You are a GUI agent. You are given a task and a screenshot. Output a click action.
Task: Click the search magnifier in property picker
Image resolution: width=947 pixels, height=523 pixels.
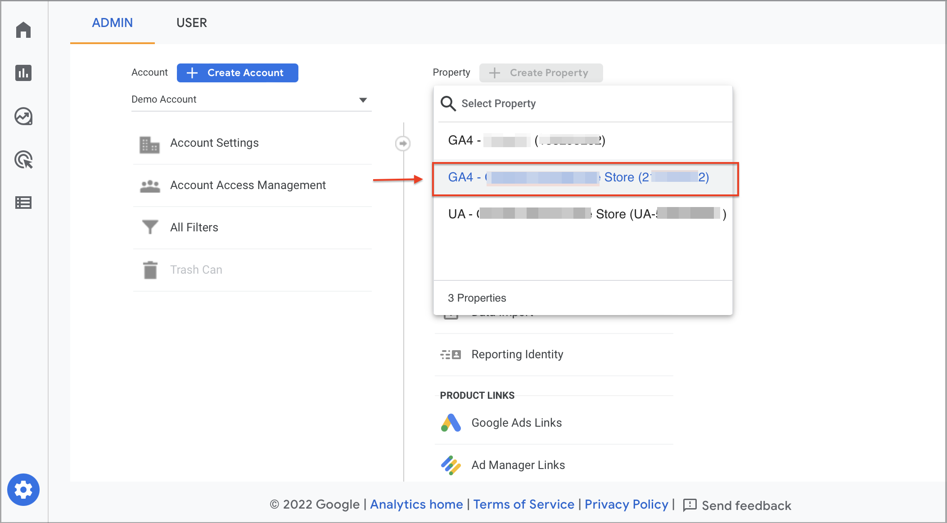pos(448,104)
